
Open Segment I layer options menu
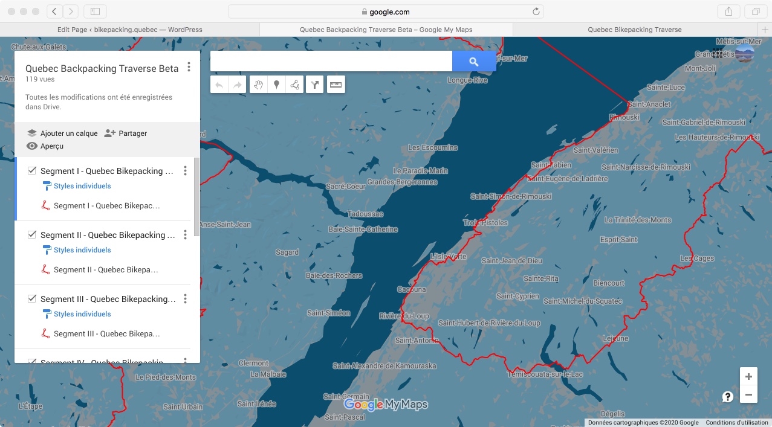coord(186,171)
